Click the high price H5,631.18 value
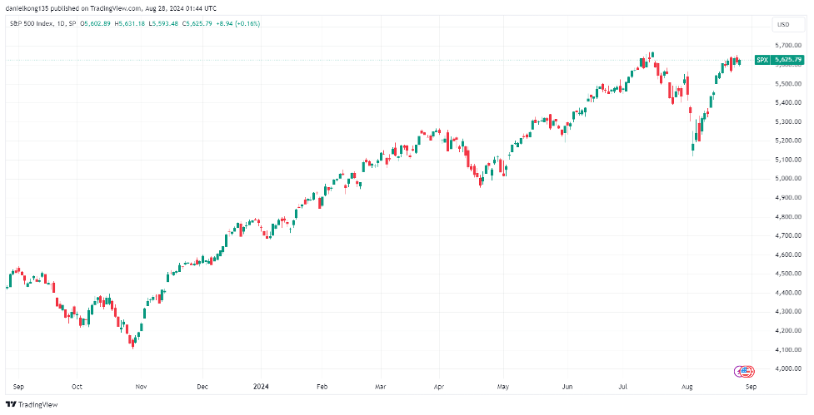The width and height of the screenshot is (814, 415). click(x=131, y=23)
